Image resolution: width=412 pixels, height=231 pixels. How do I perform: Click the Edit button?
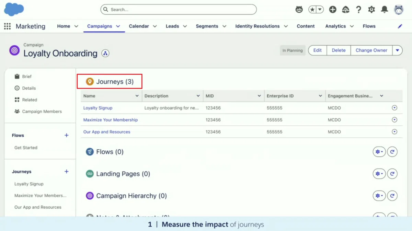318,50
